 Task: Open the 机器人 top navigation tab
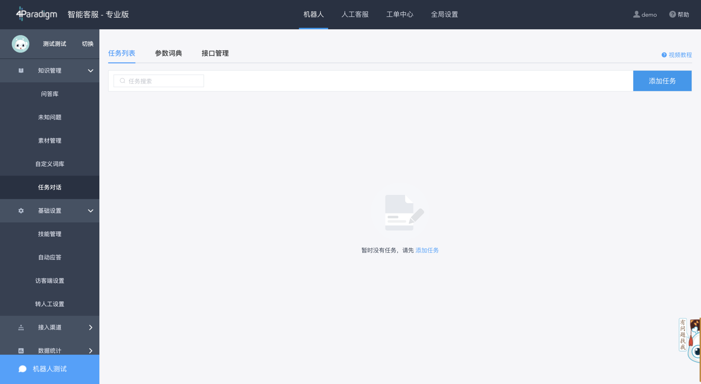pos(314,15)
